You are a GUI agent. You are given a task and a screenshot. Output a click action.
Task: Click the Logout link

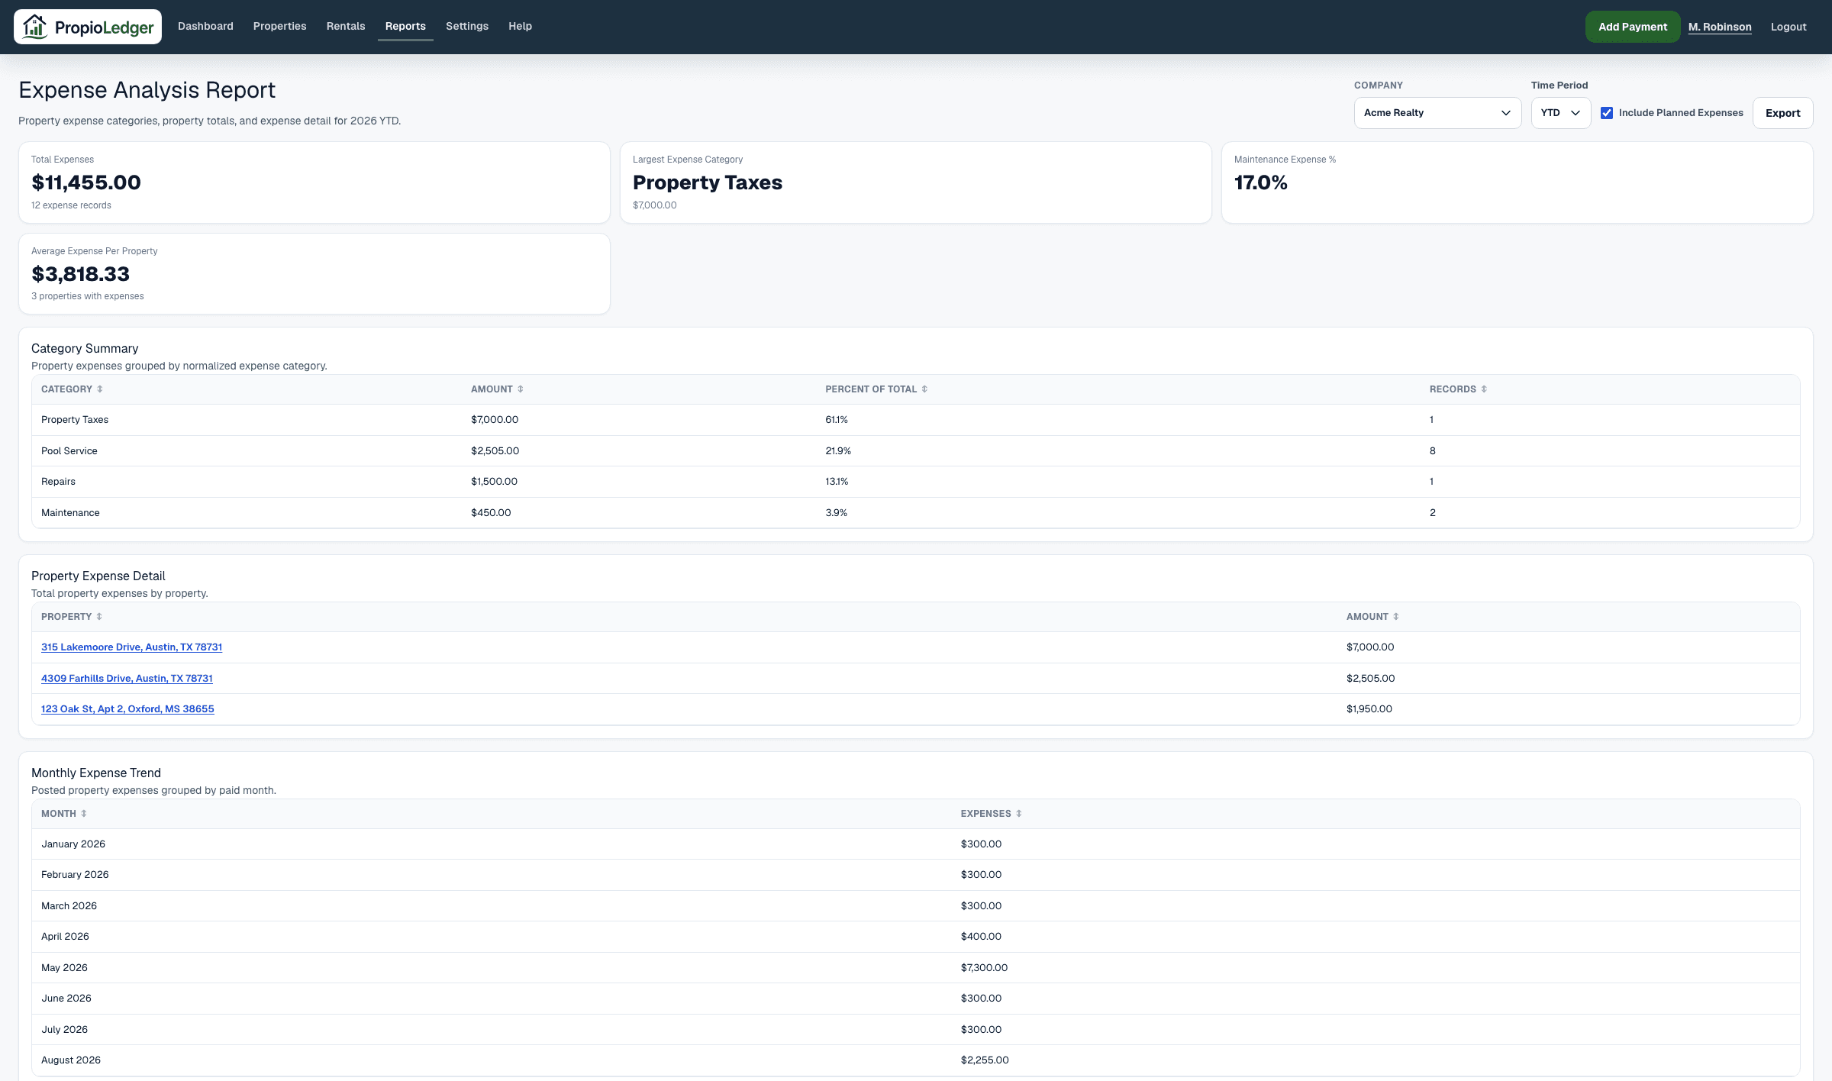pyautogui.click(x=1788, y=27)
